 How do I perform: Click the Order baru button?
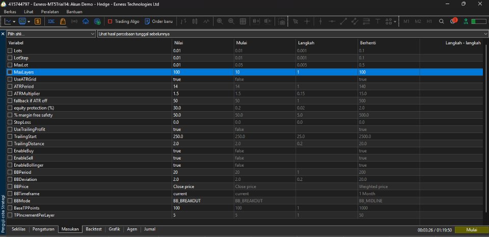(x=158, y=21)
